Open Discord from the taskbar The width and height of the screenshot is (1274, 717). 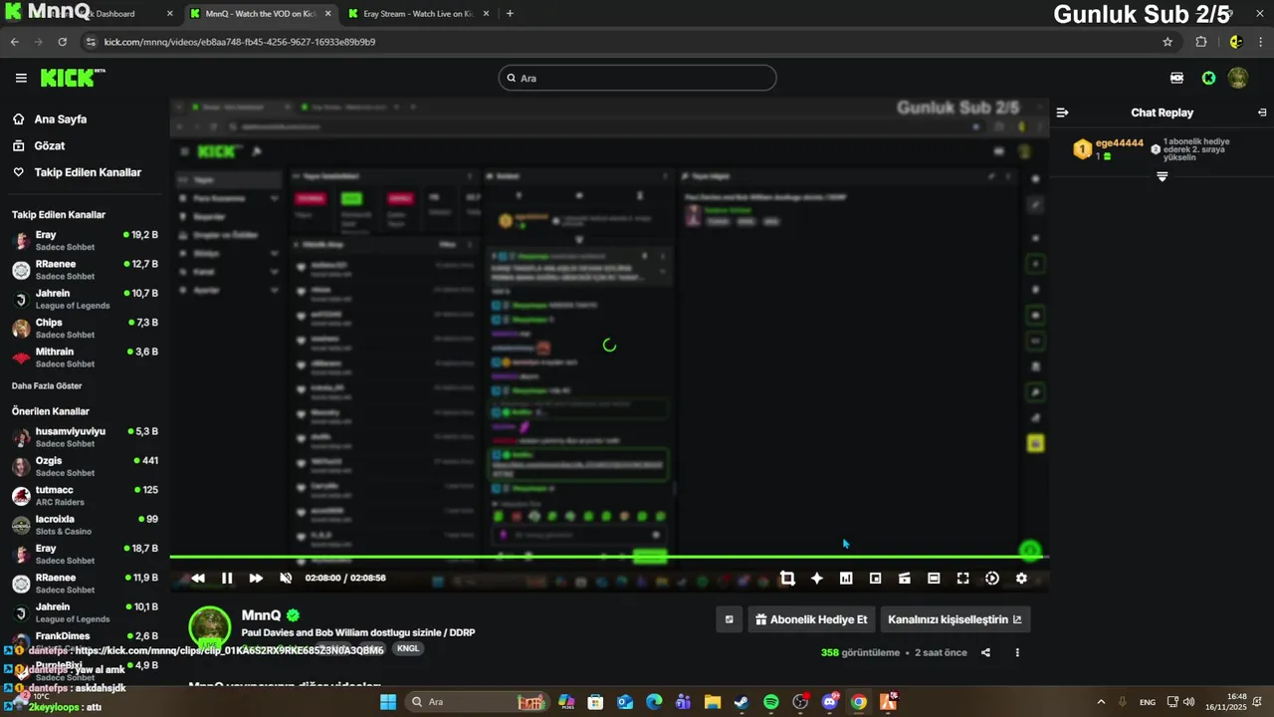830,702
